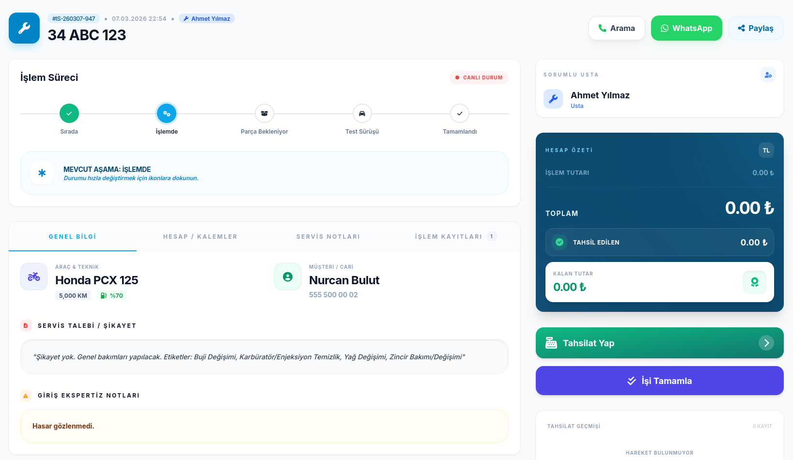Select the Genel Bilgi tab
This screenshot has height=460, width=793.
pyautogui.click(x=73, y=237)
